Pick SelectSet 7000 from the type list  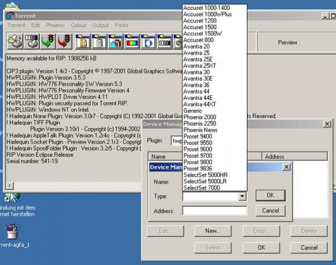[x=202, y=188]
